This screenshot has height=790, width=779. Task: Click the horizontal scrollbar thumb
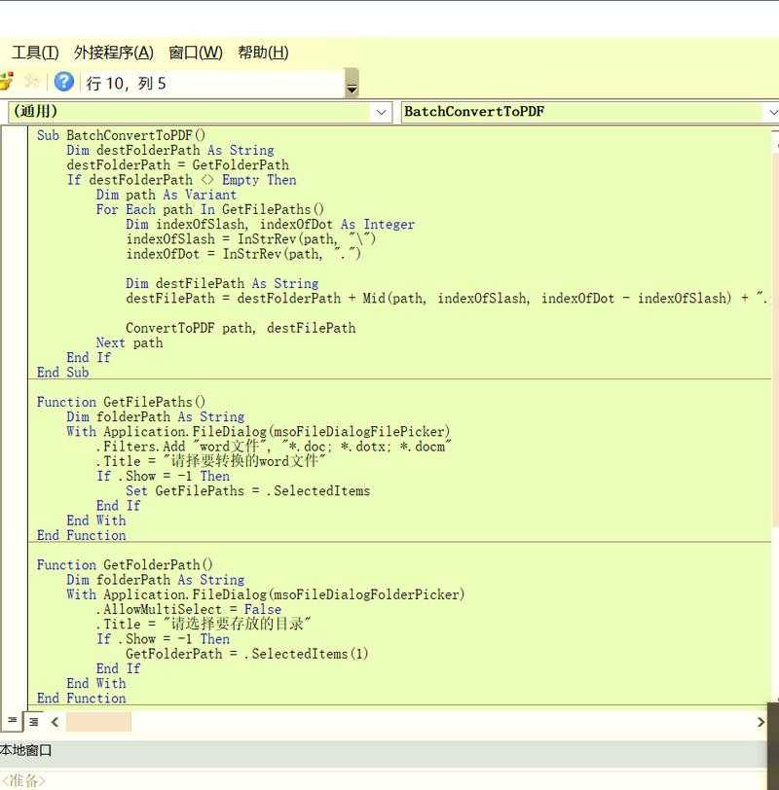tap(98, 722)
